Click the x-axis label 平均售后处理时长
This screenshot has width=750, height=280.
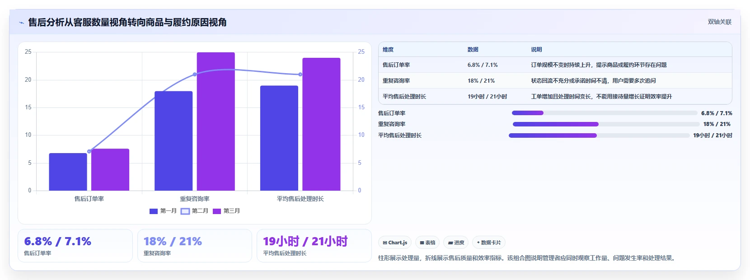point(300,199)
